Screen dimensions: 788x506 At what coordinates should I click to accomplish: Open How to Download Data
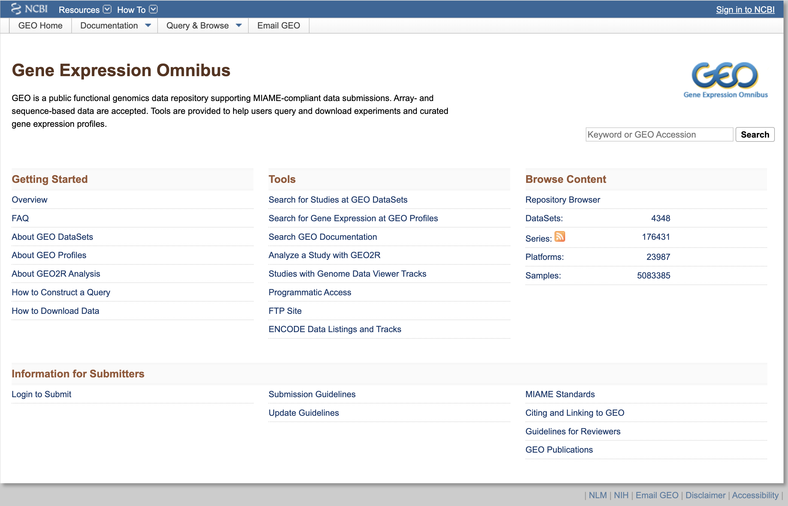[x=55, y=311]
